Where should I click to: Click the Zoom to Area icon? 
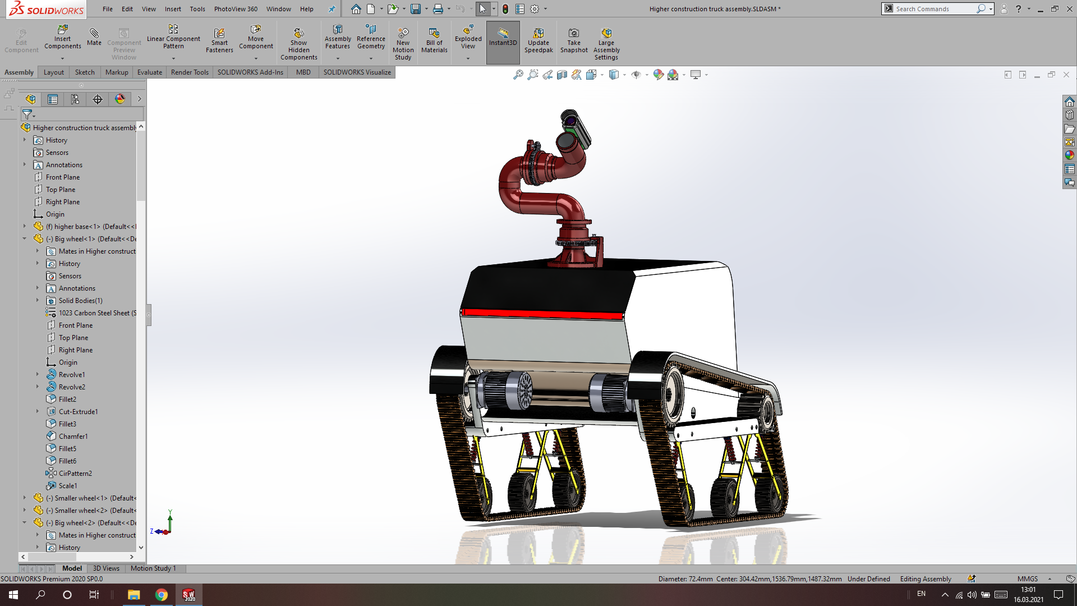(x=533, y=75)
